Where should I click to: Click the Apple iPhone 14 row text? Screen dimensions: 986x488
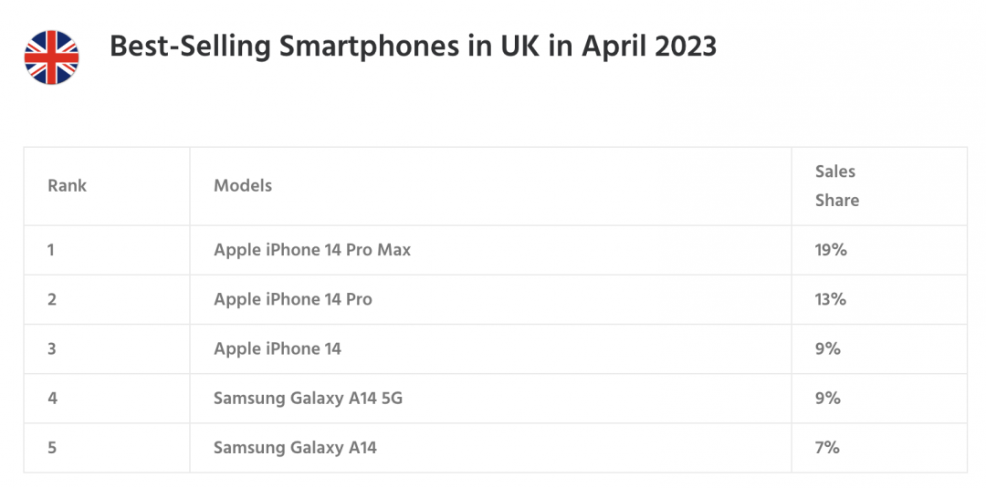pyautogui.click(x=278, y=348)
